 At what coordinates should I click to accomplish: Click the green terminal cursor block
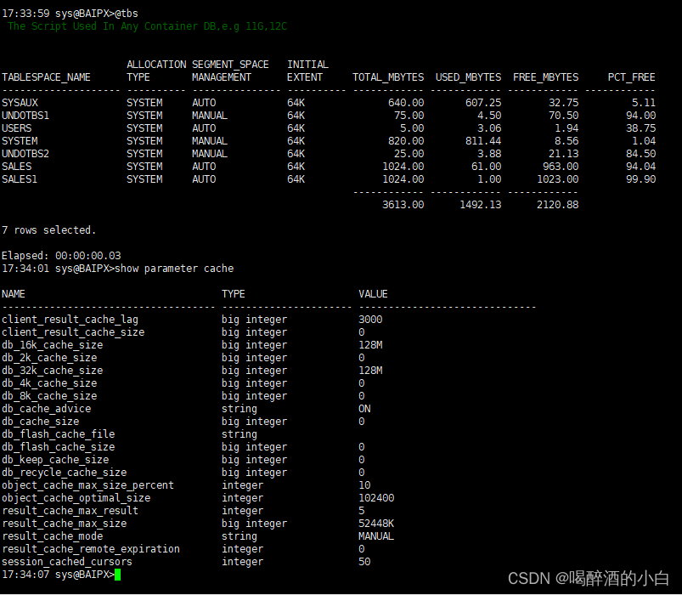pos(117,575)
